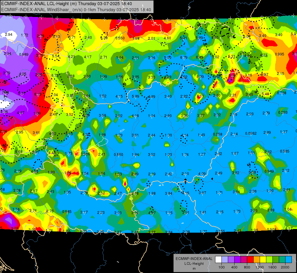This screenshot has width=297, height=273.
Task: Click the magenta legend swatch
Action: pyautogui.click(x=244, y=260)
